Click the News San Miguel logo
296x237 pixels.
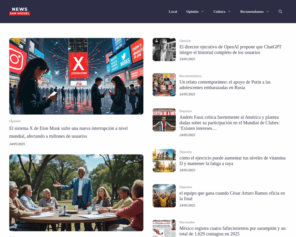[20, 12]
